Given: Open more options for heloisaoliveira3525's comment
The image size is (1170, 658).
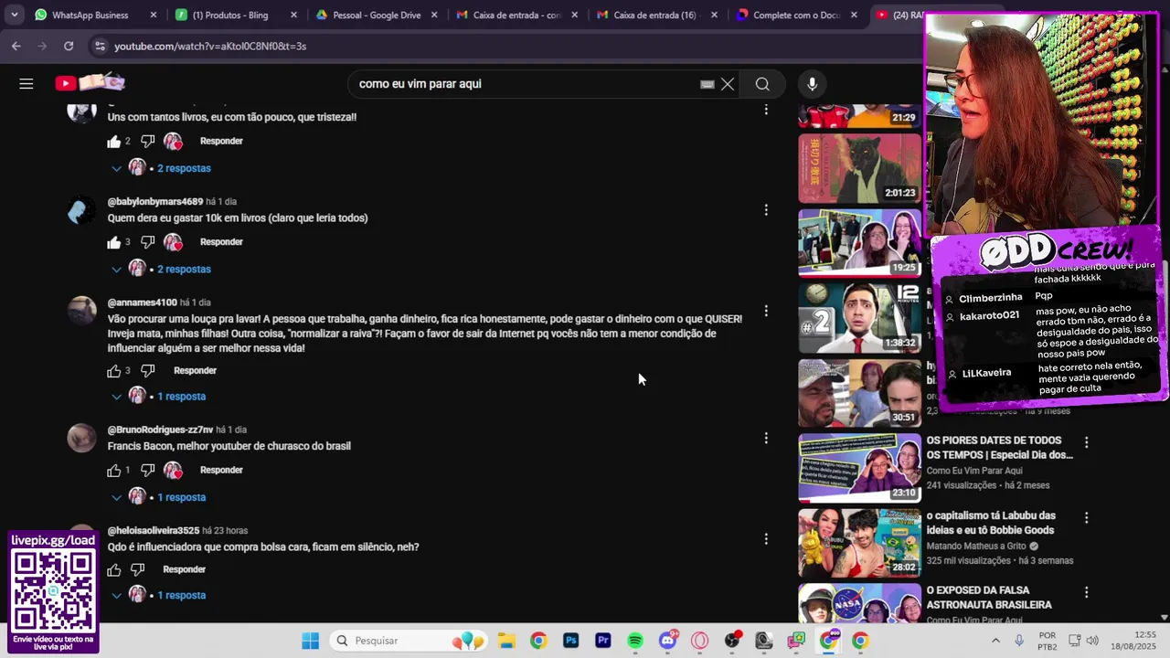Looking at the screenshot, I should [766, 539].
